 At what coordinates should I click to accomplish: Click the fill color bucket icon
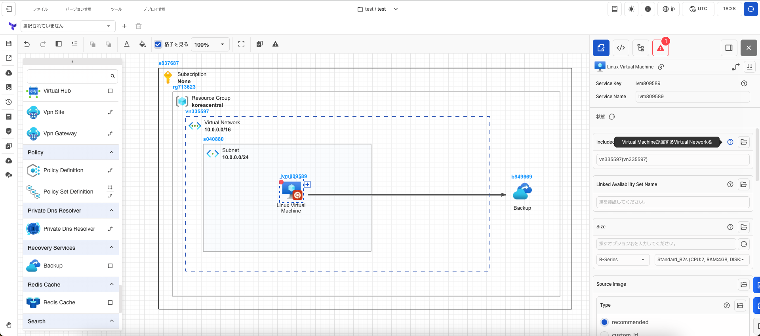coord(143,44)
